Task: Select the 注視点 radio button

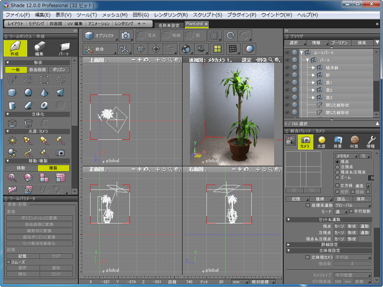Action: coord(337,167)
